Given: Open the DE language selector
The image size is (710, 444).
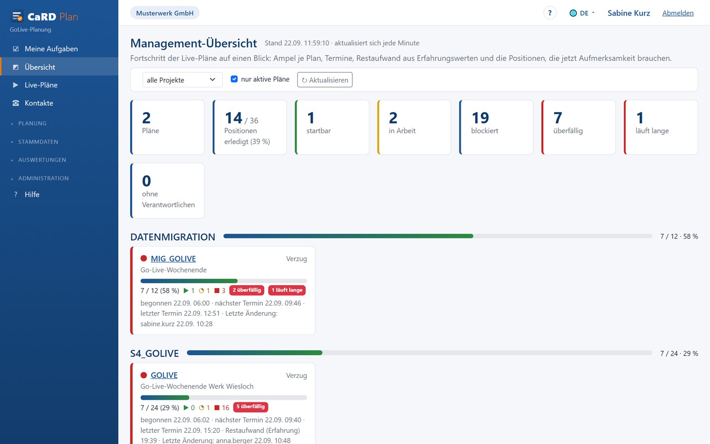Looking at the screenshot, I should tap(582, 13).
